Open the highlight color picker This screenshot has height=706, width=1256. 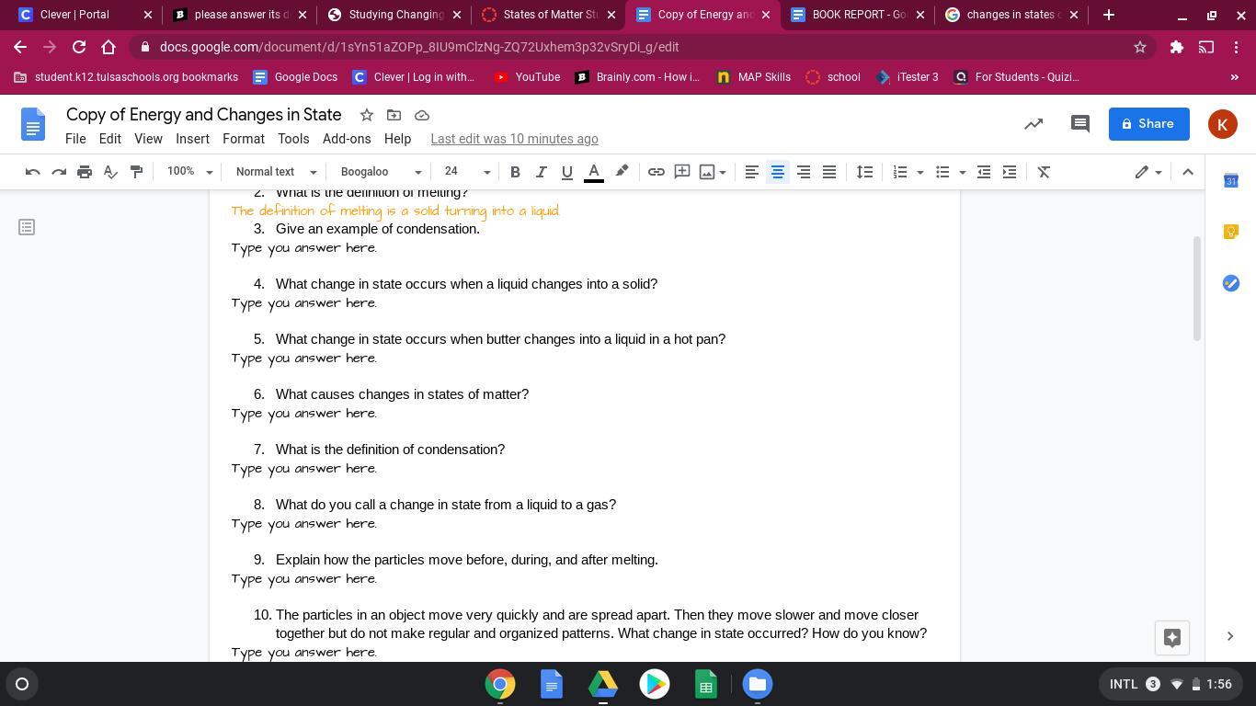pos(622,172)
